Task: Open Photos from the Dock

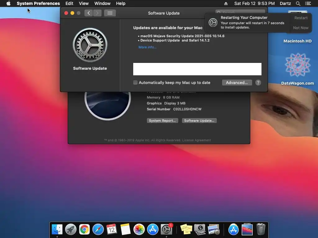Action: (x=139, y=229)
